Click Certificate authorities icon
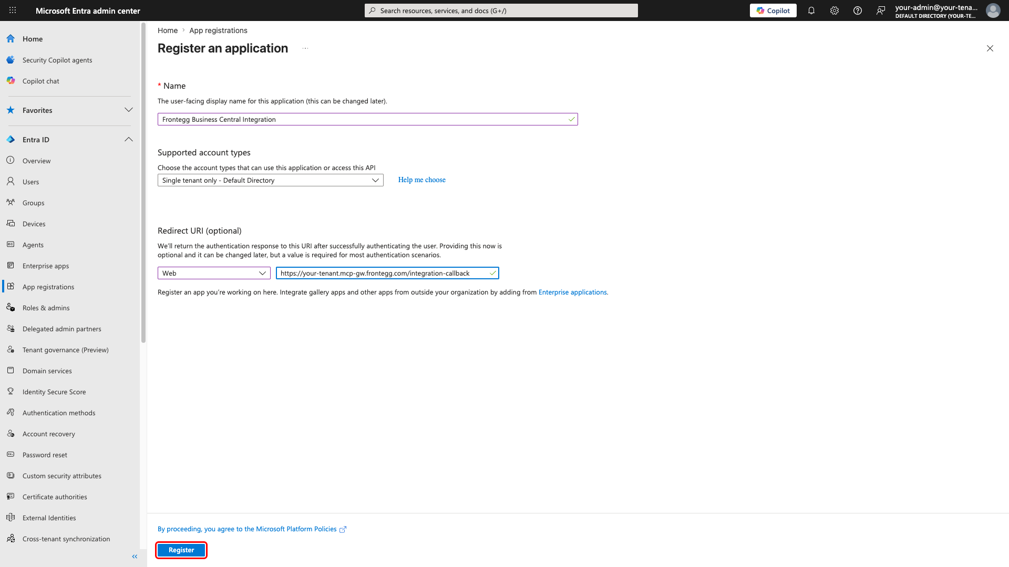The image size is (1009, 567). coord(11,497)
